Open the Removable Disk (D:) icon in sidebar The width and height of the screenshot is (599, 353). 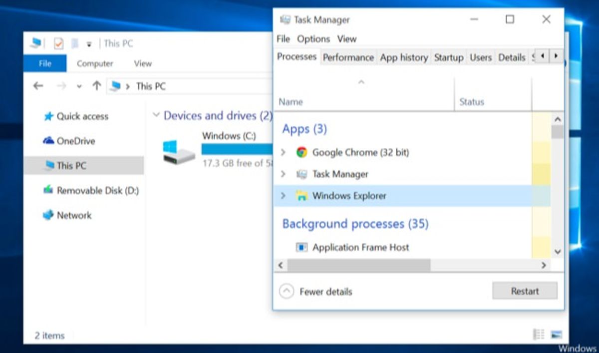pos(48,190)
